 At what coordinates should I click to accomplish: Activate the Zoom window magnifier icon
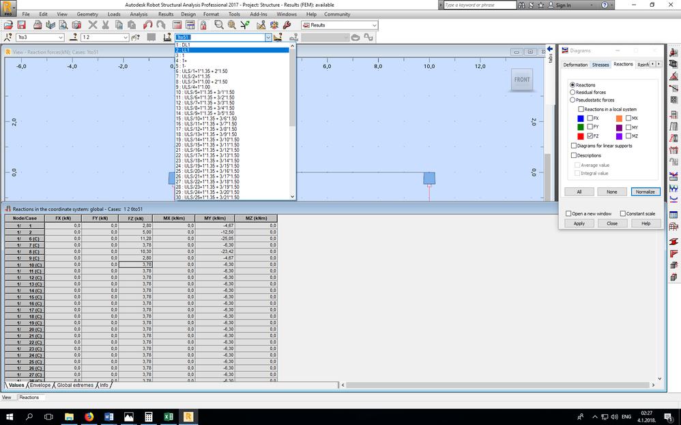pos(219,25)
